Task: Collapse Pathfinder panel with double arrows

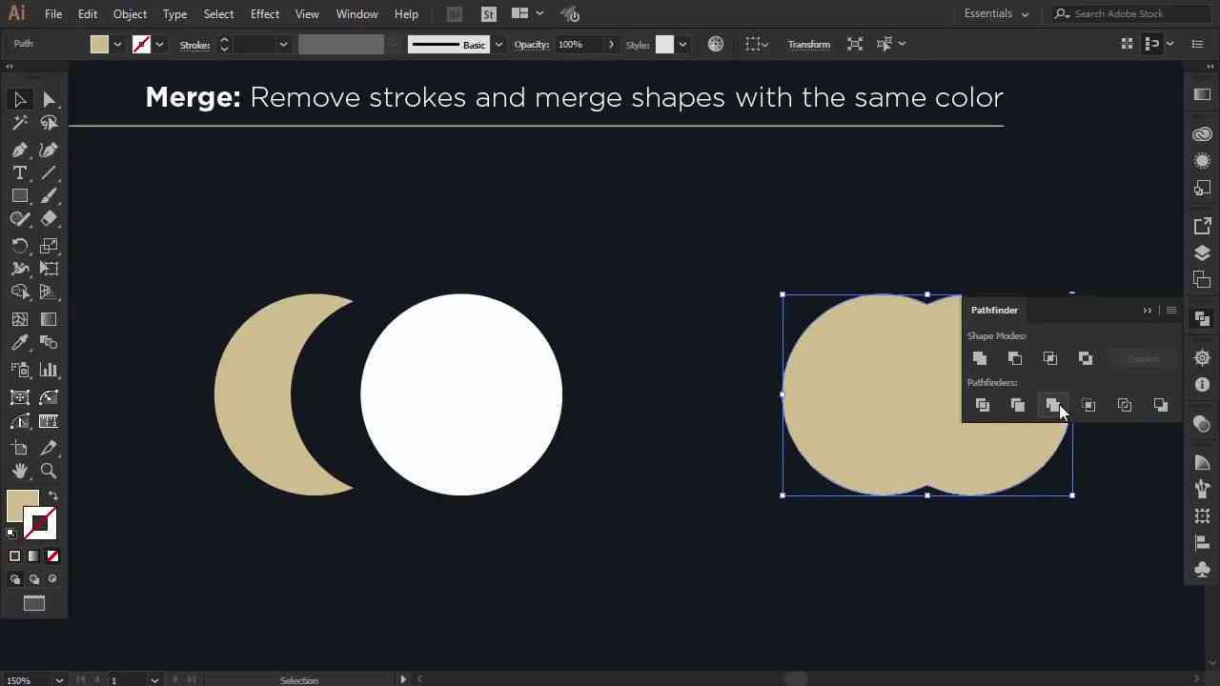Action: click(x=1148, y=311)
